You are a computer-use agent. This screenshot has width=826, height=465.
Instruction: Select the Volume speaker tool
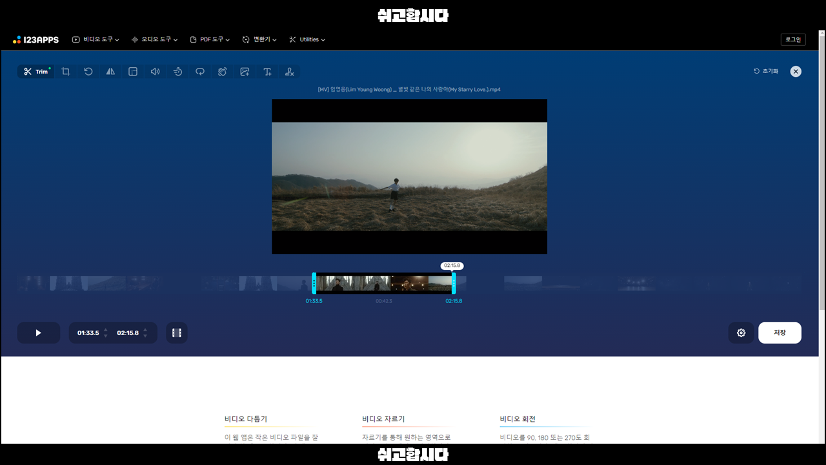point(155,72)
